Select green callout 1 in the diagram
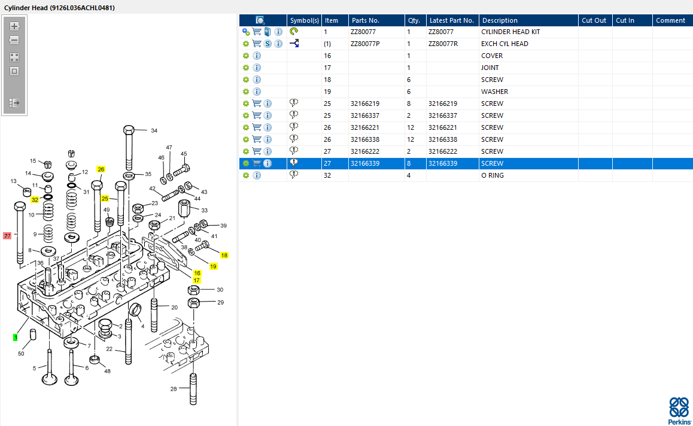 tap(16, 337)
